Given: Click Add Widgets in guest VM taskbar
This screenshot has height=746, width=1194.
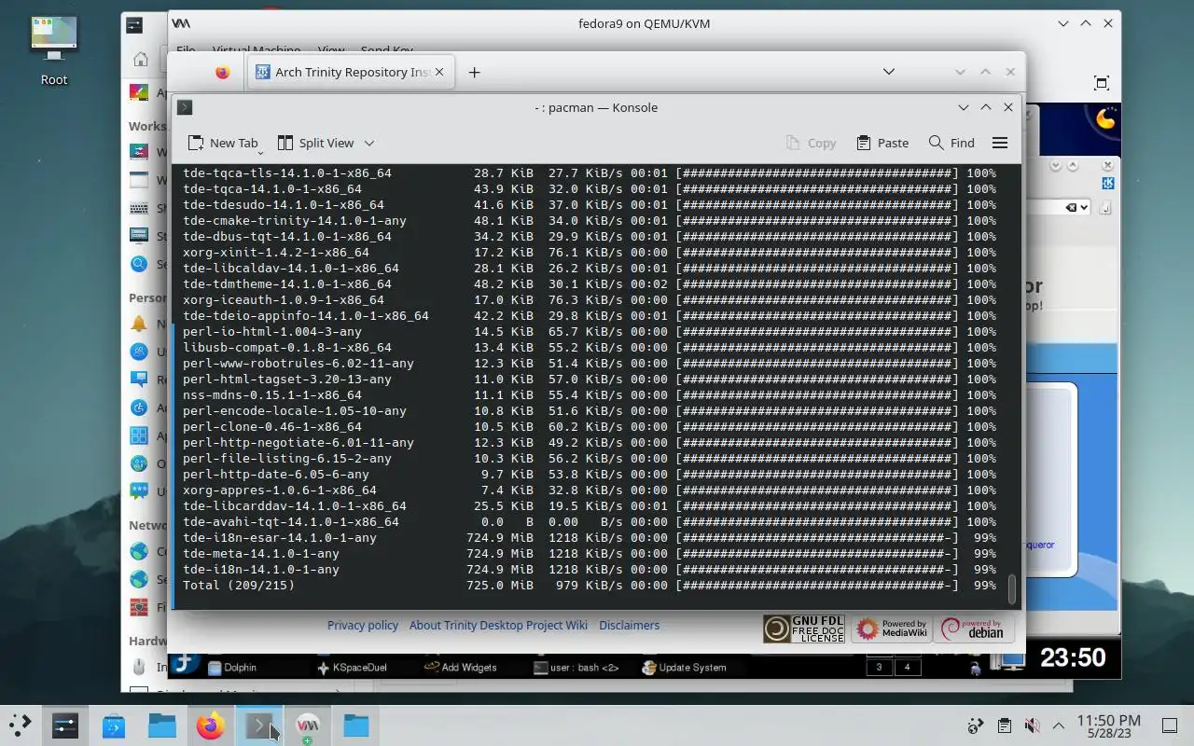Looking at the screenshot, I should (460, 668).
